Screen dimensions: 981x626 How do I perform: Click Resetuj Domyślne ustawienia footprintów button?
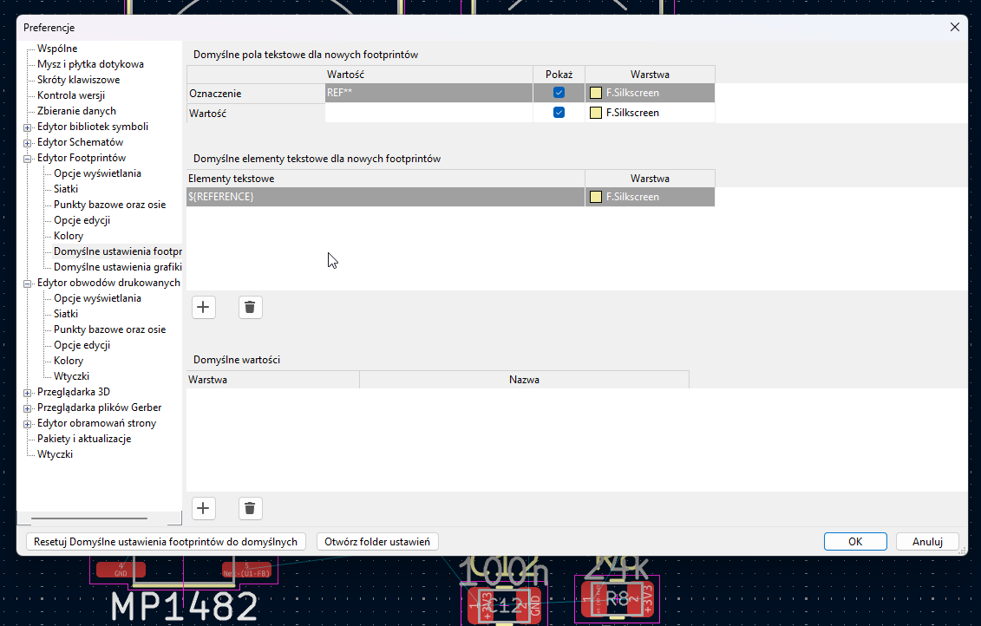(165, 542)
